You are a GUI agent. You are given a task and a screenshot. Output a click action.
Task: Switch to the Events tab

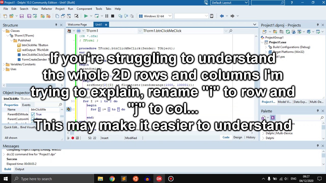(x=26, y=105)
